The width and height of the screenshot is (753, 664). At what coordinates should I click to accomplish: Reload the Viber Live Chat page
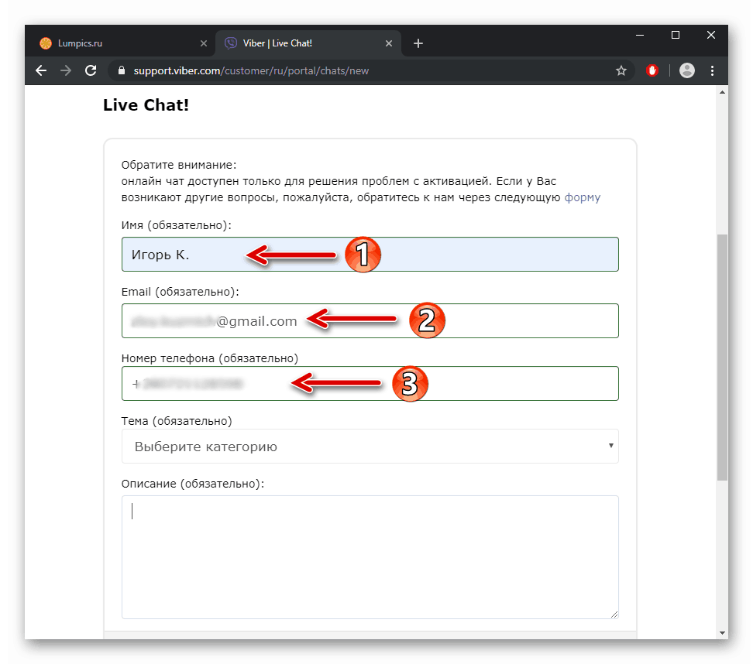91,70
